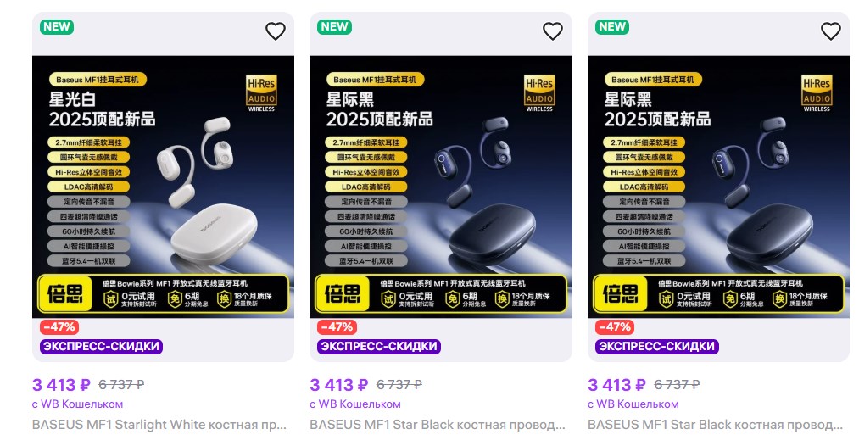The image size is (859, 446).
Task: Click 'с WB Кошельком' under middle card price
Action: (x=355, y=404)
